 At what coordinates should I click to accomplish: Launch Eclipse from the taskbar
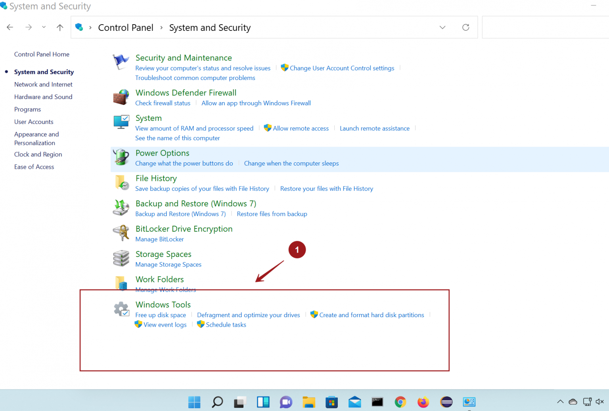pyautogui.click(x=446, y=402)
